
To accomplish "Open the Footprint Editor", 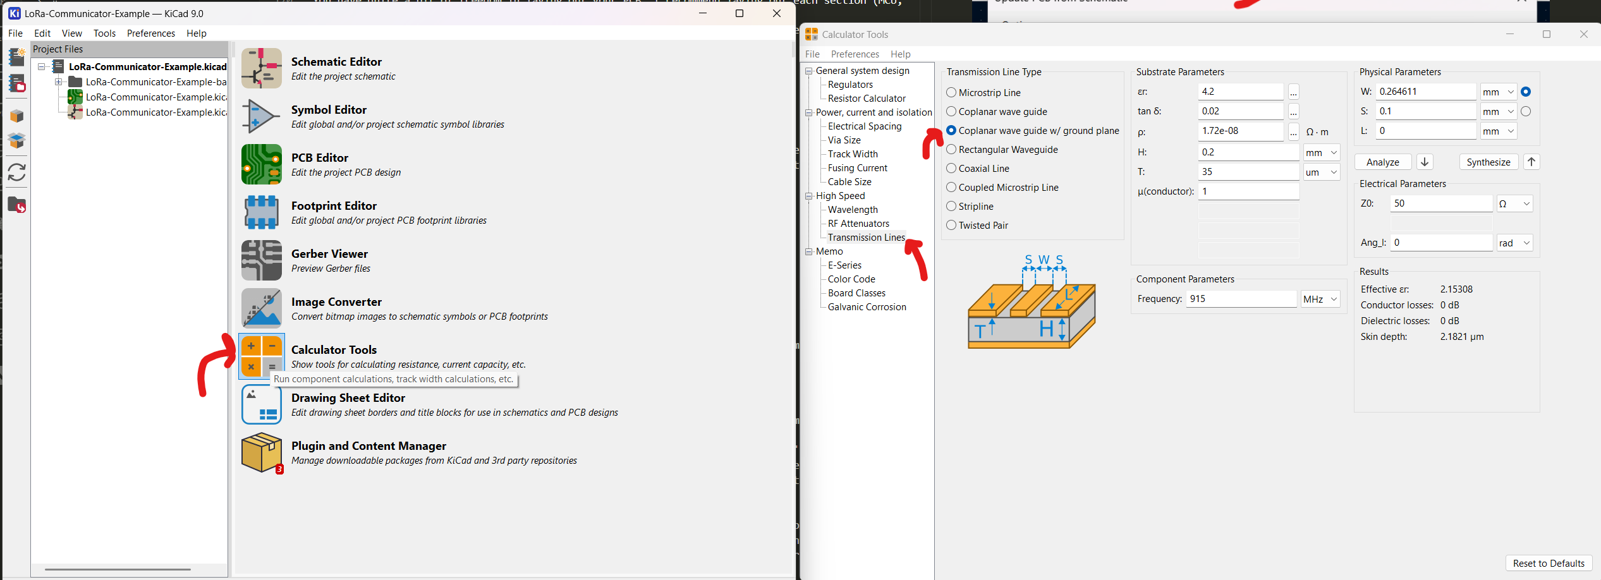I will point(261,212).
